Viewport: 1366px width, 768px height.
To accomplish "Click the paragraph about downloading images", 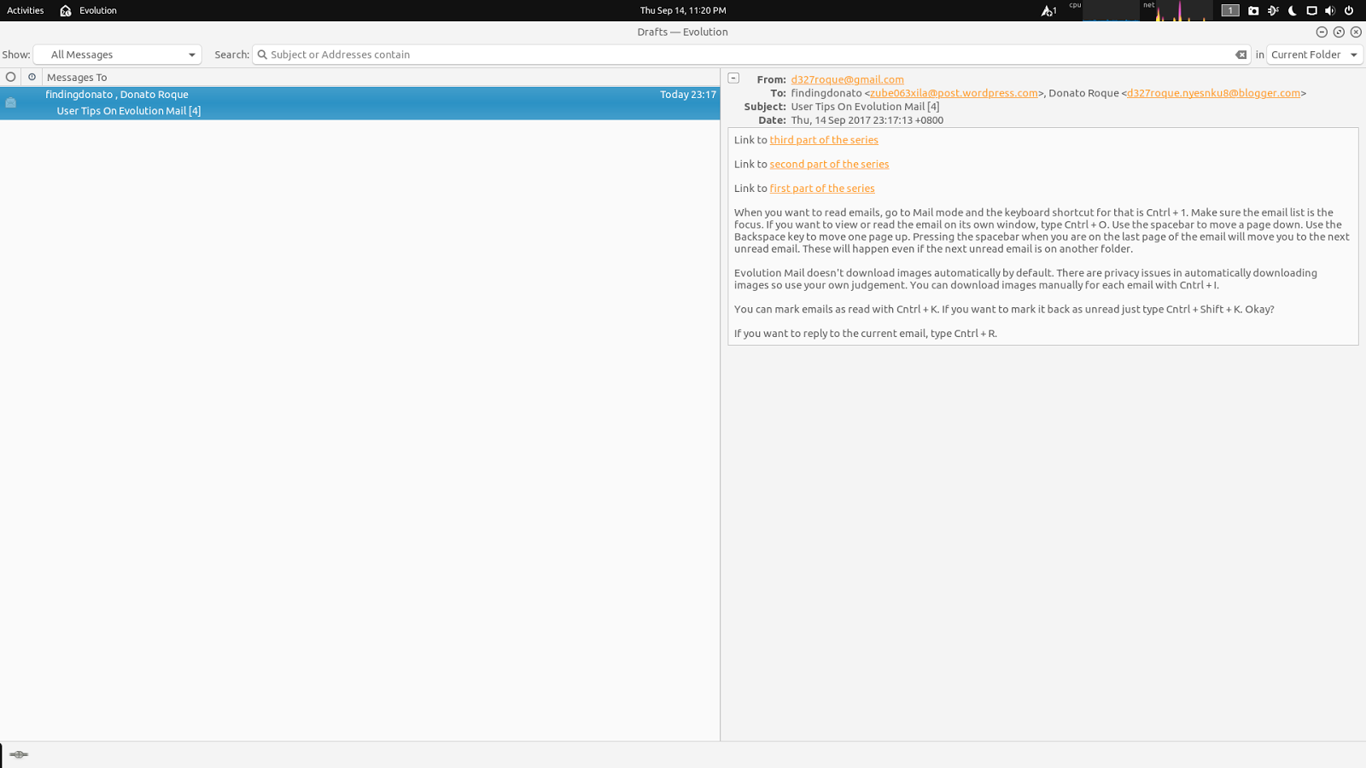I will point(1025,279).
